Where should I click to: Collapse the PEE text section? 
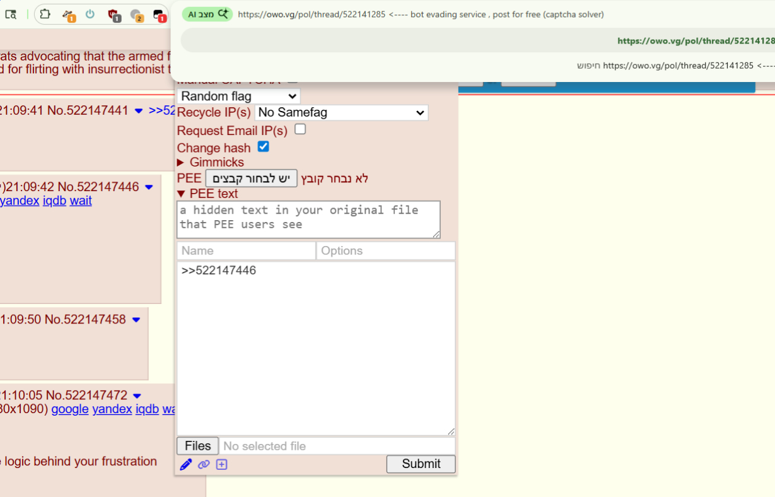click(x=207, y=194)
